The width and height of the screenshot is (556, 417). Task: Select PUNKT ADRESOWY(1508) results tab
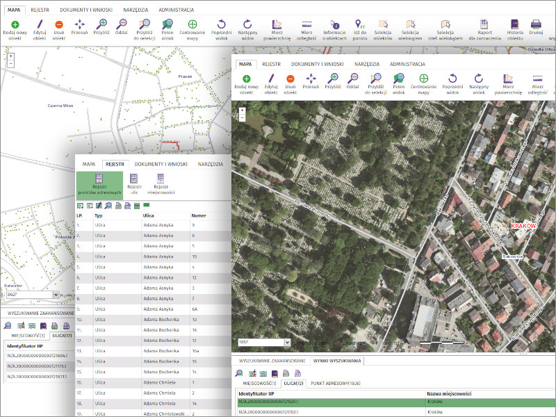point(336,384)
